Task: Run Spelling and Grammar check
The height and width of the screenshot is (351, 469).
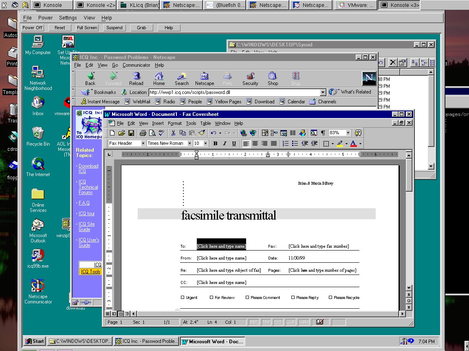Action: 161,133
